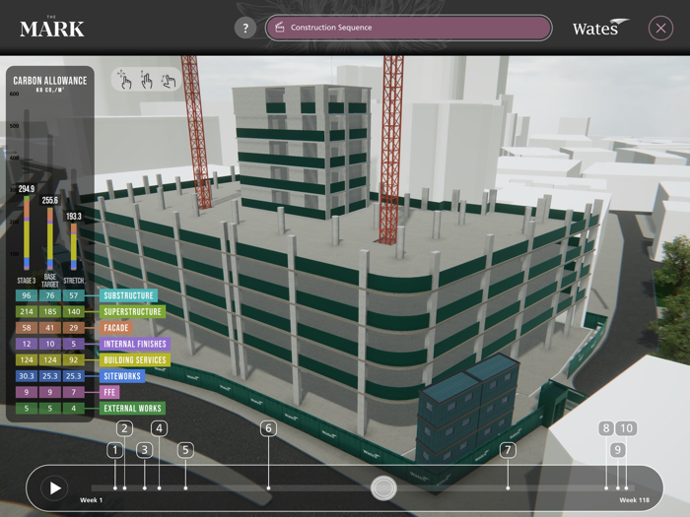The image size is (690, 517).
Task: Click the Week 118 timeline label
Action: pyautogui.click(x=634, y=500)
